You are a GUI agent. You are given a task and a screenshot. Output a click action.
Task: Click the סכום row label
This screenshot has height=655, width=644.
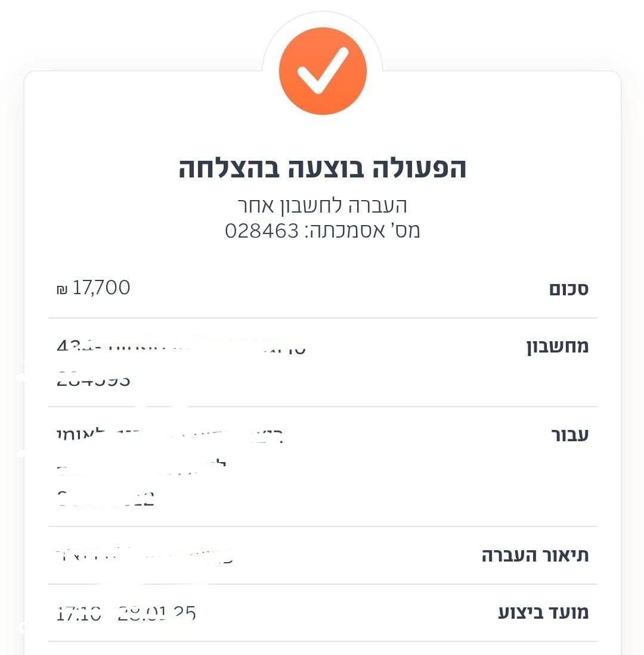(x=569, y=289)
